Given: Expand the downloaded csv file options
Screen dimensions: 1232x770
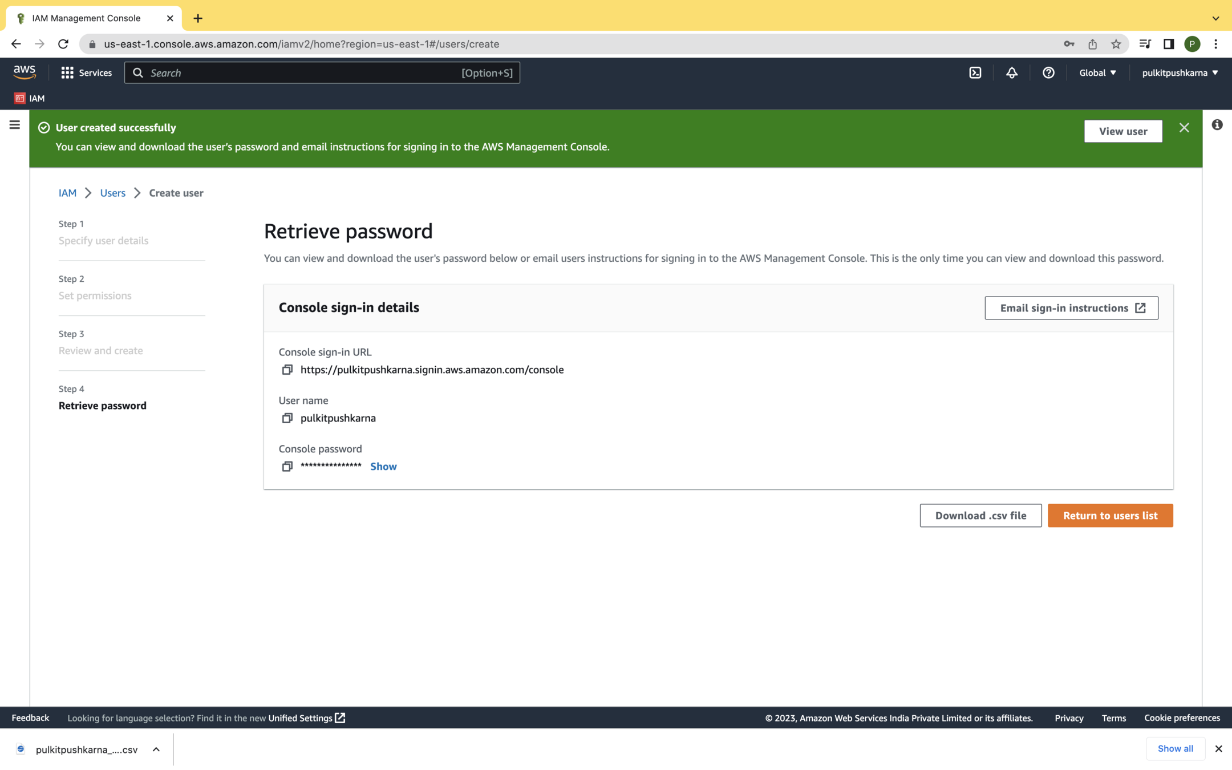Looking at the screenshot, I should click(156, 749).
